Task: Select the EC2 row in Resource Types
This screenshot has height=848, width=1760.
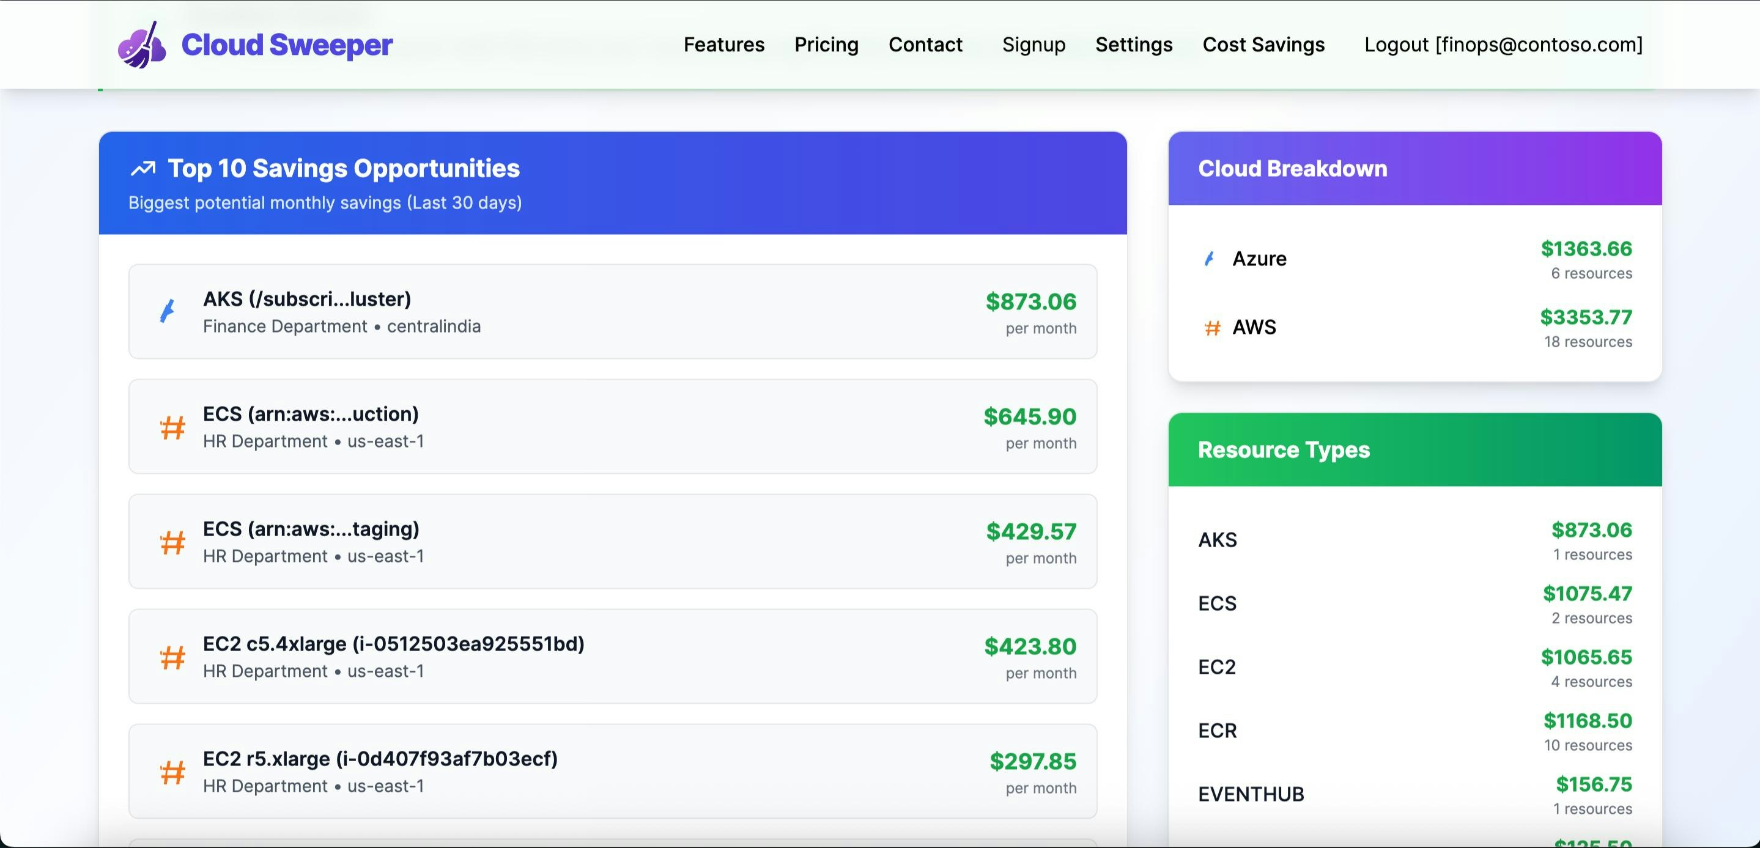Action: coord(1415,668)
